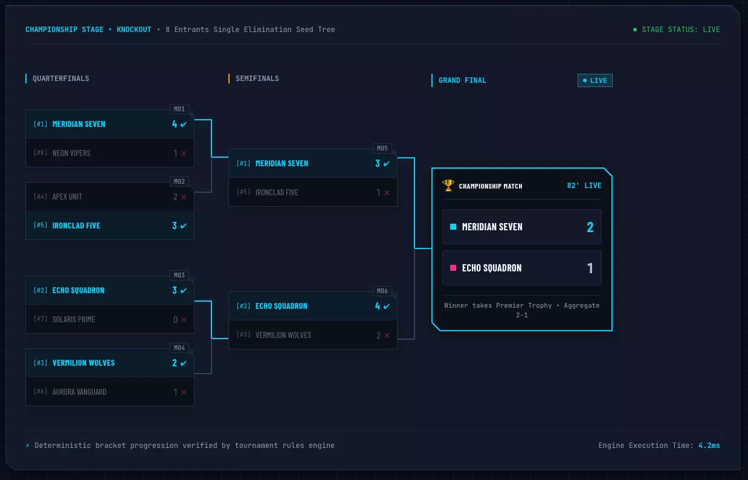The image size is (748, 480).
Task: Select the Neon Vipers row
Action: coord(110,153)
